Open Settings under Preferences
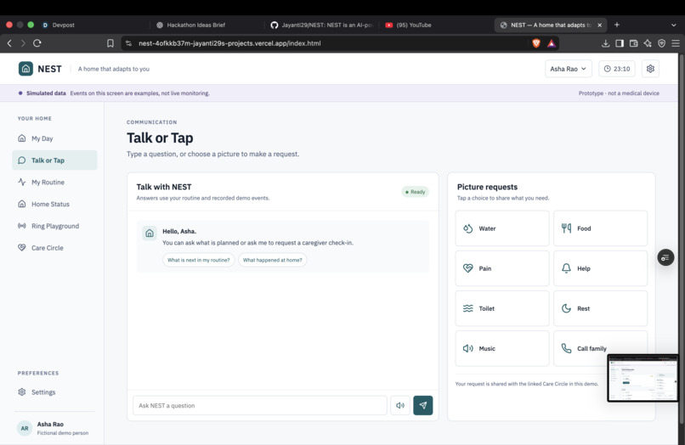 click(54, 392)
